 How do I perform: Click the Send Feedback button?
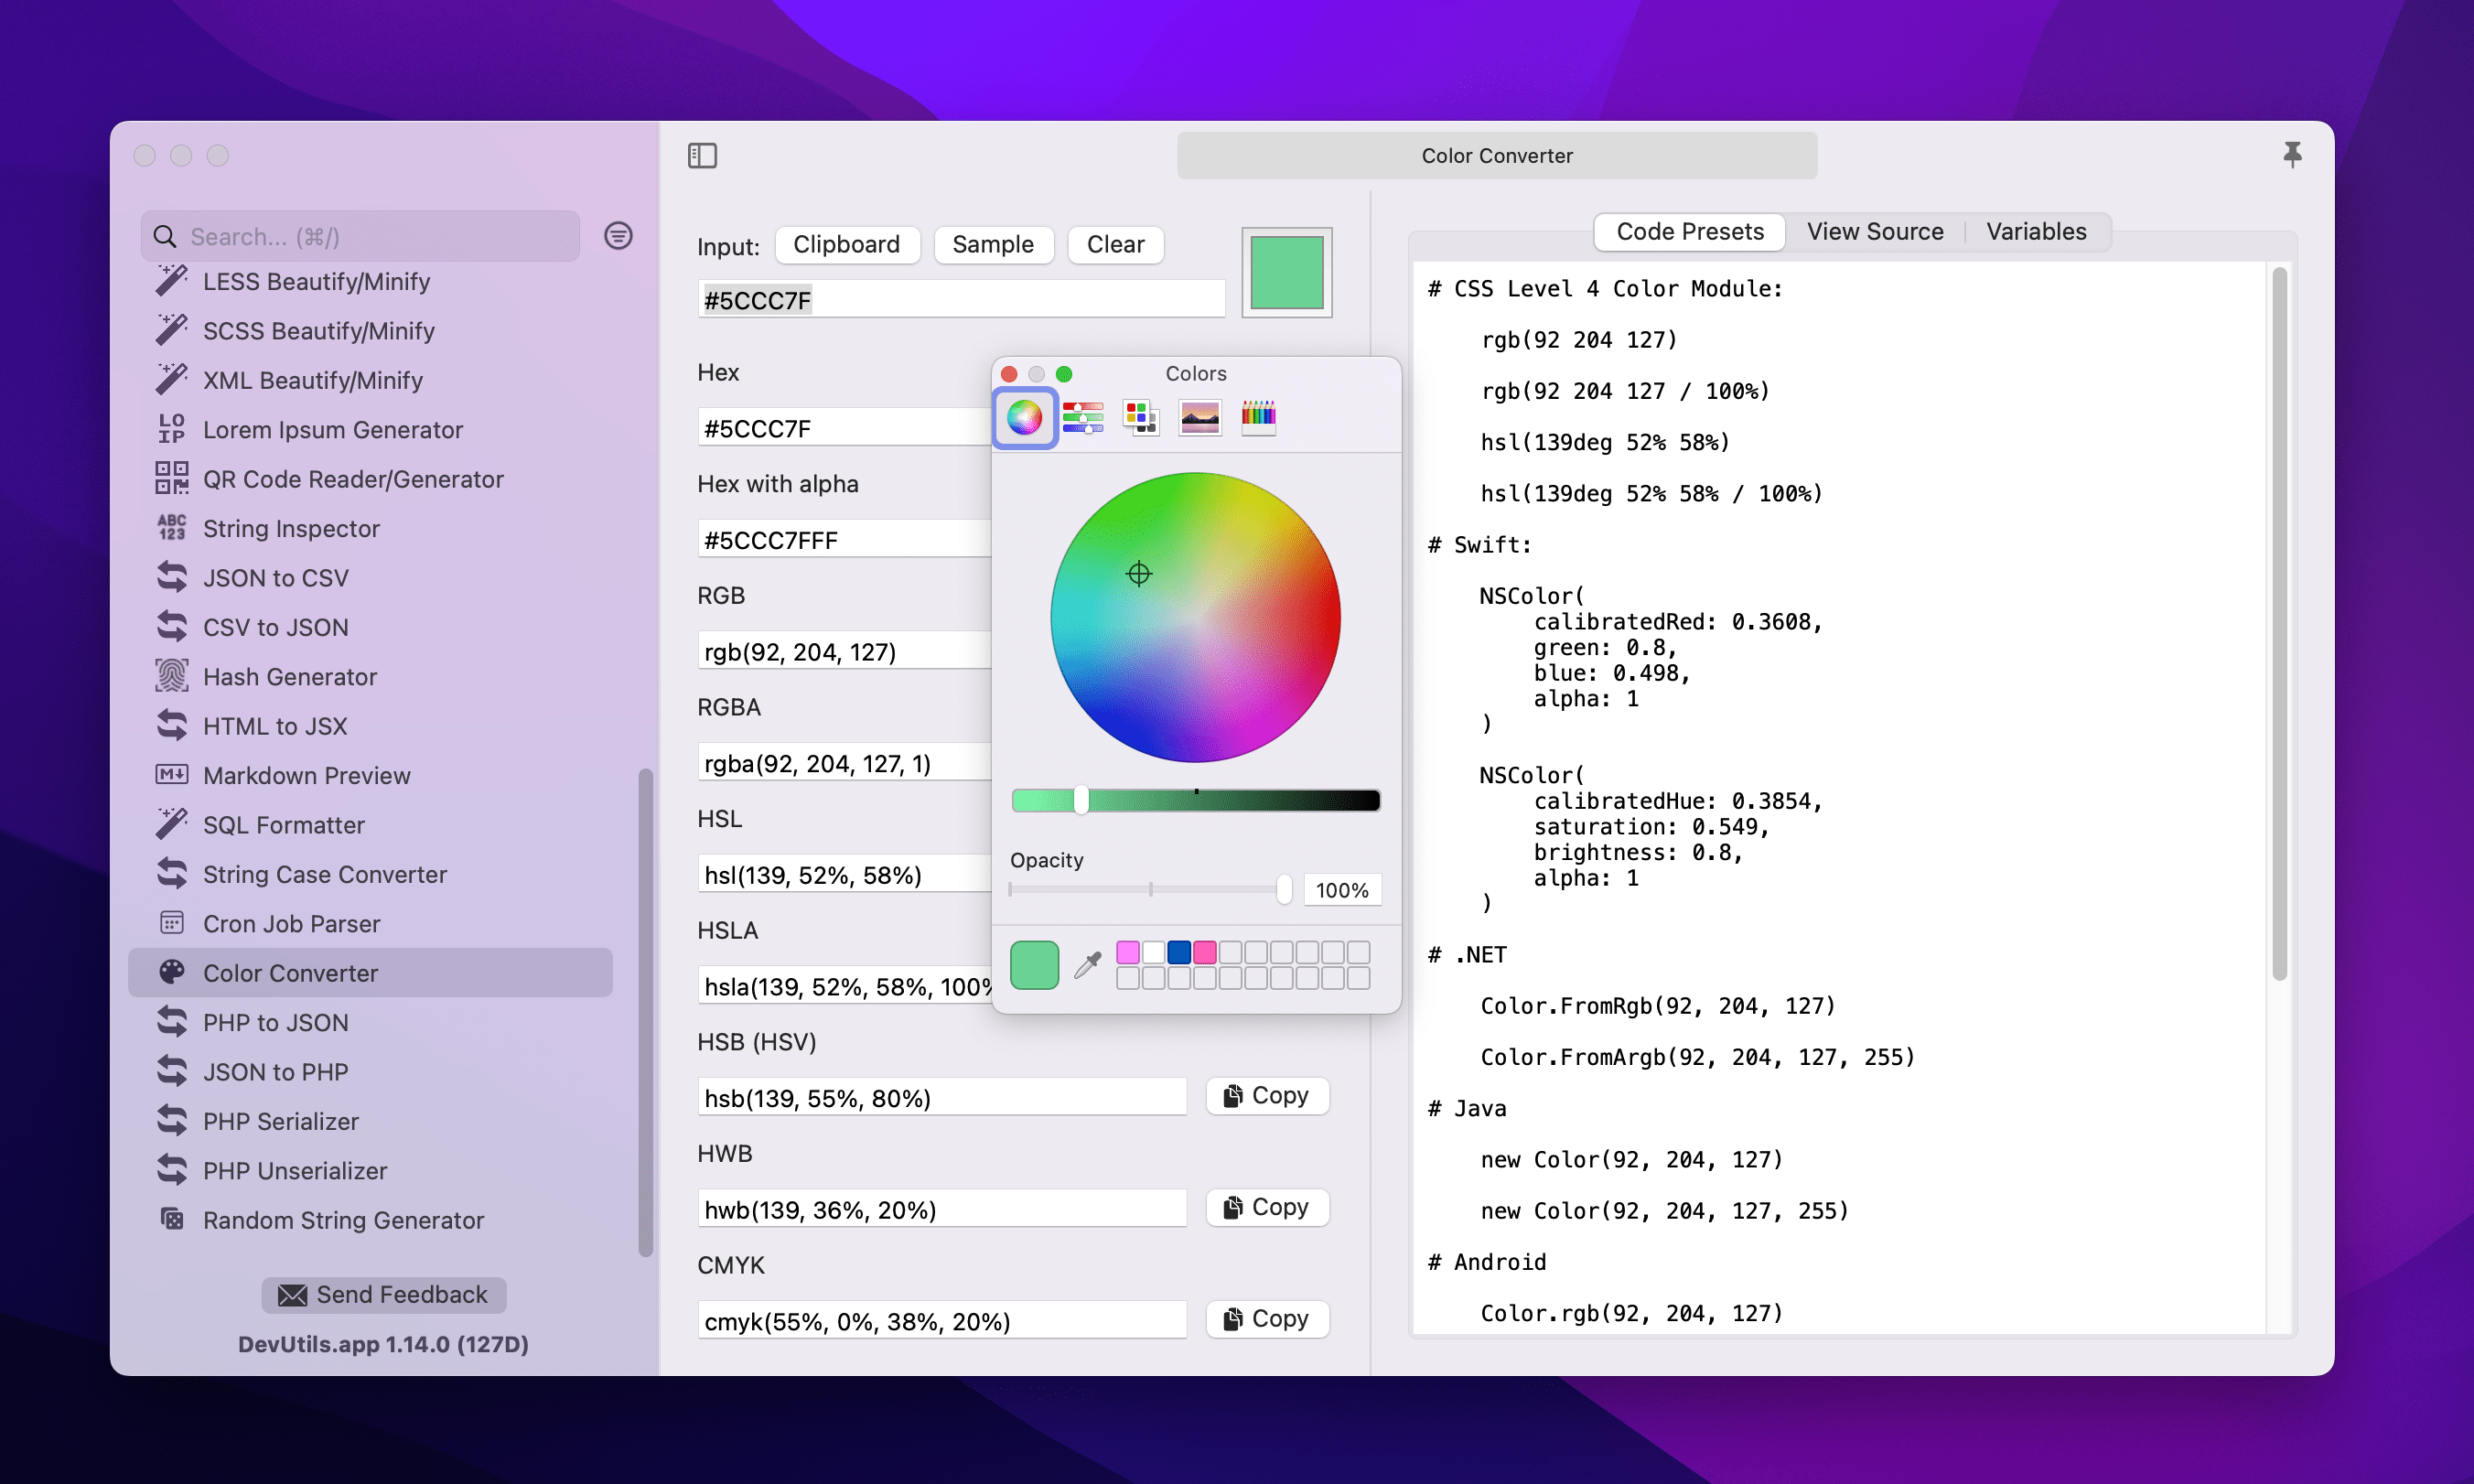384,1295
